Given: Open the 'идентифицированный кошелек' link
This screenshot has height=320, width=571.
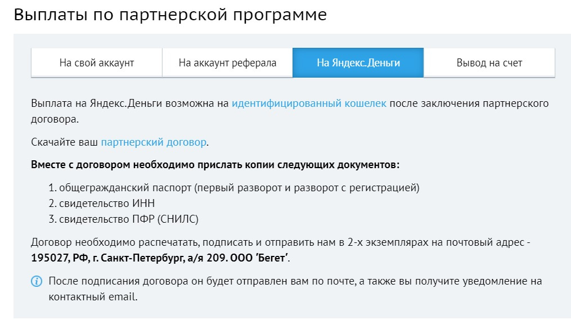Looking at the screenshot, I should click(x=309, y=103).
